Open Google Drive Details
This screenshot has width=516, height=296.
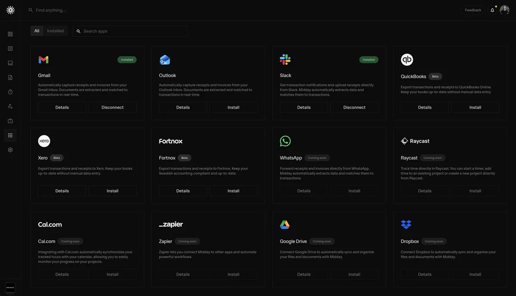point(304,274)
